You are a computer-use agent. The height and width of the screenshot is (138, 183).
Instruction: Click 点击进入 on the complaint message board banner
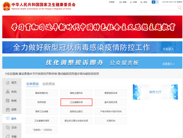168,64
